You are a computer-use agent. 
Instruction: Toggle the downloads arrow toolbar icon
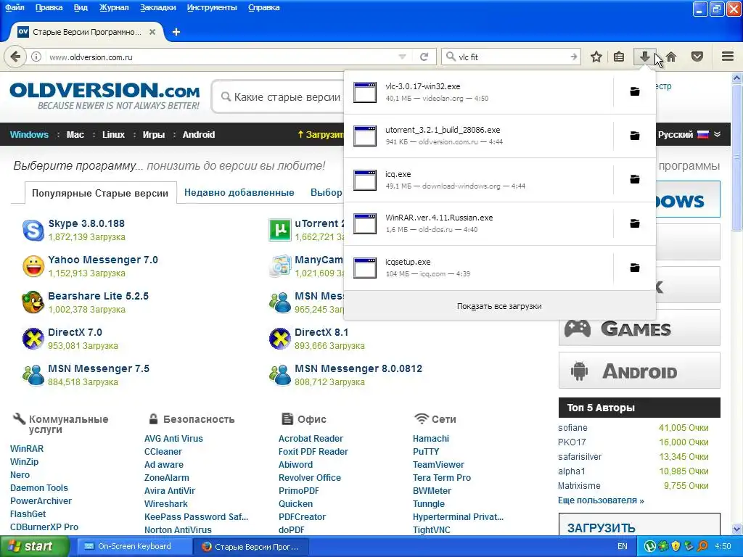(644, 57)
